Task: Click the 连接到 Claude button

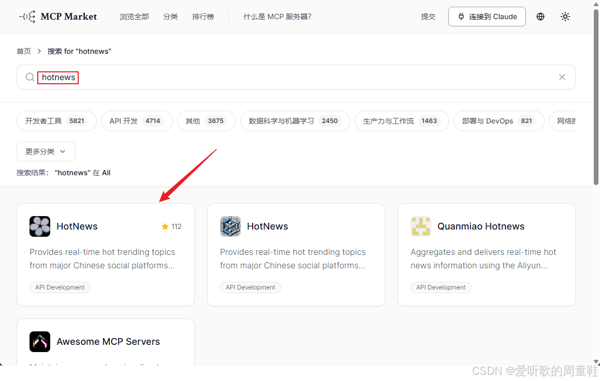Action: (487, 17)
